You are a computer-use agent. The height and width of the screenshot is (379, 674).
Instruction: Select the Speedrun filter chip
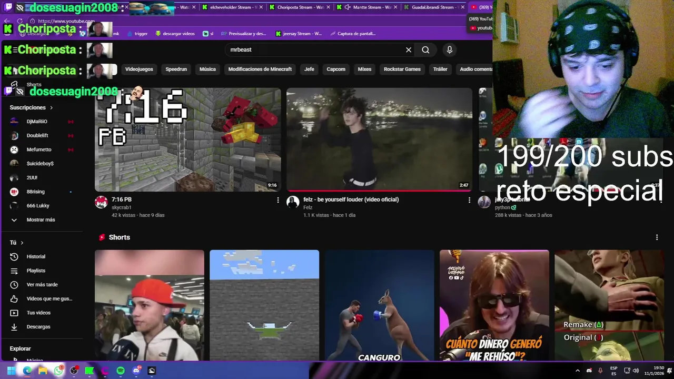(176, 69)
